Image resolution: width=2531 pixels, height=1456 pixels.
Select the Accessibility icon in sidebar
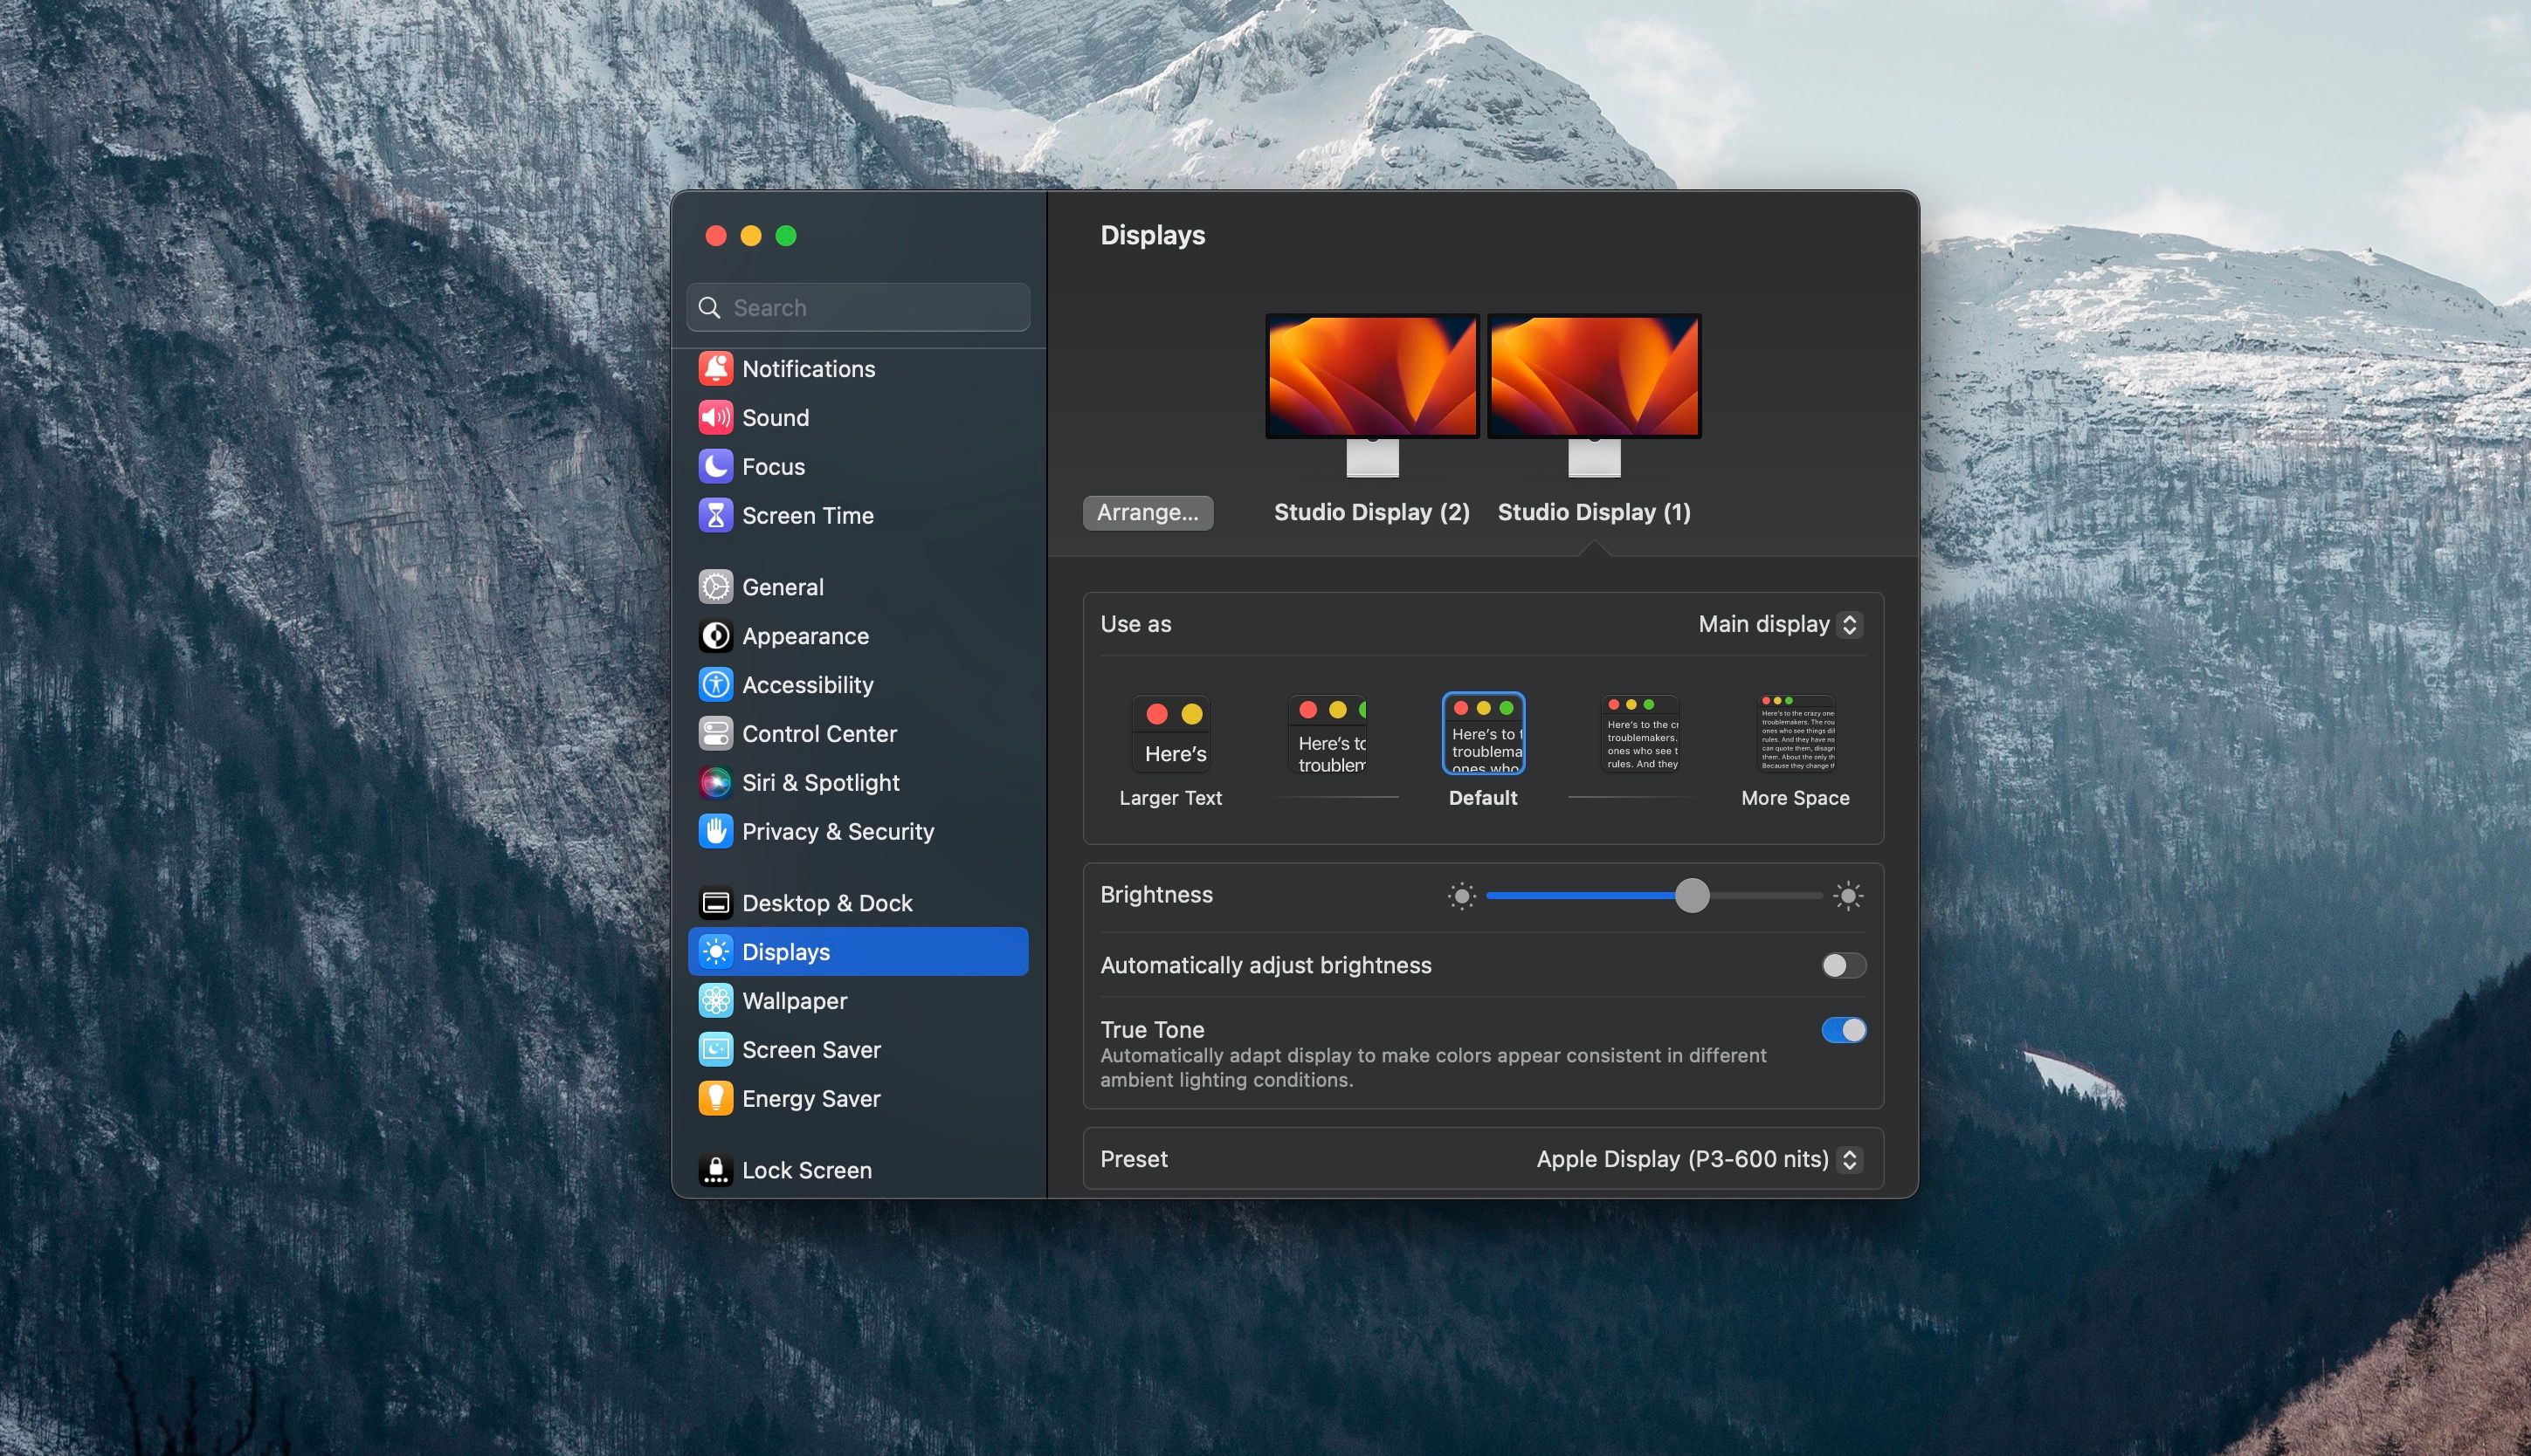715,684
